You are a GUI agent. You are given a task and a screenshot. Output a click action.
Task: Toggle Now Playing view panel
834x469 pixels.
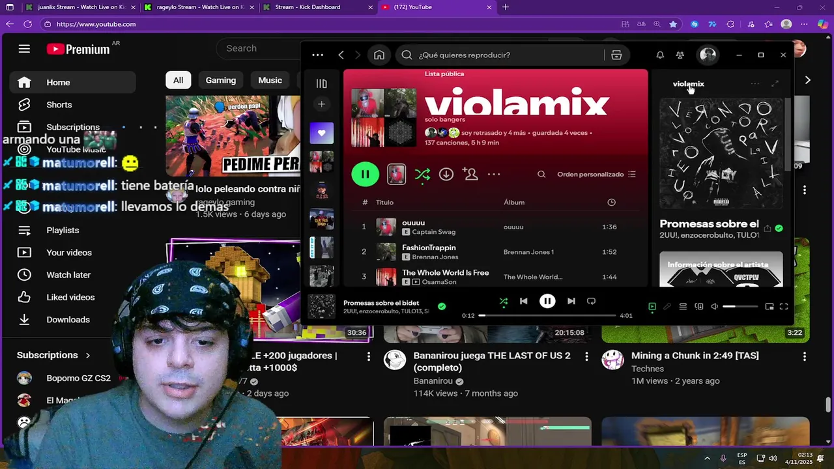click(652, 307)
